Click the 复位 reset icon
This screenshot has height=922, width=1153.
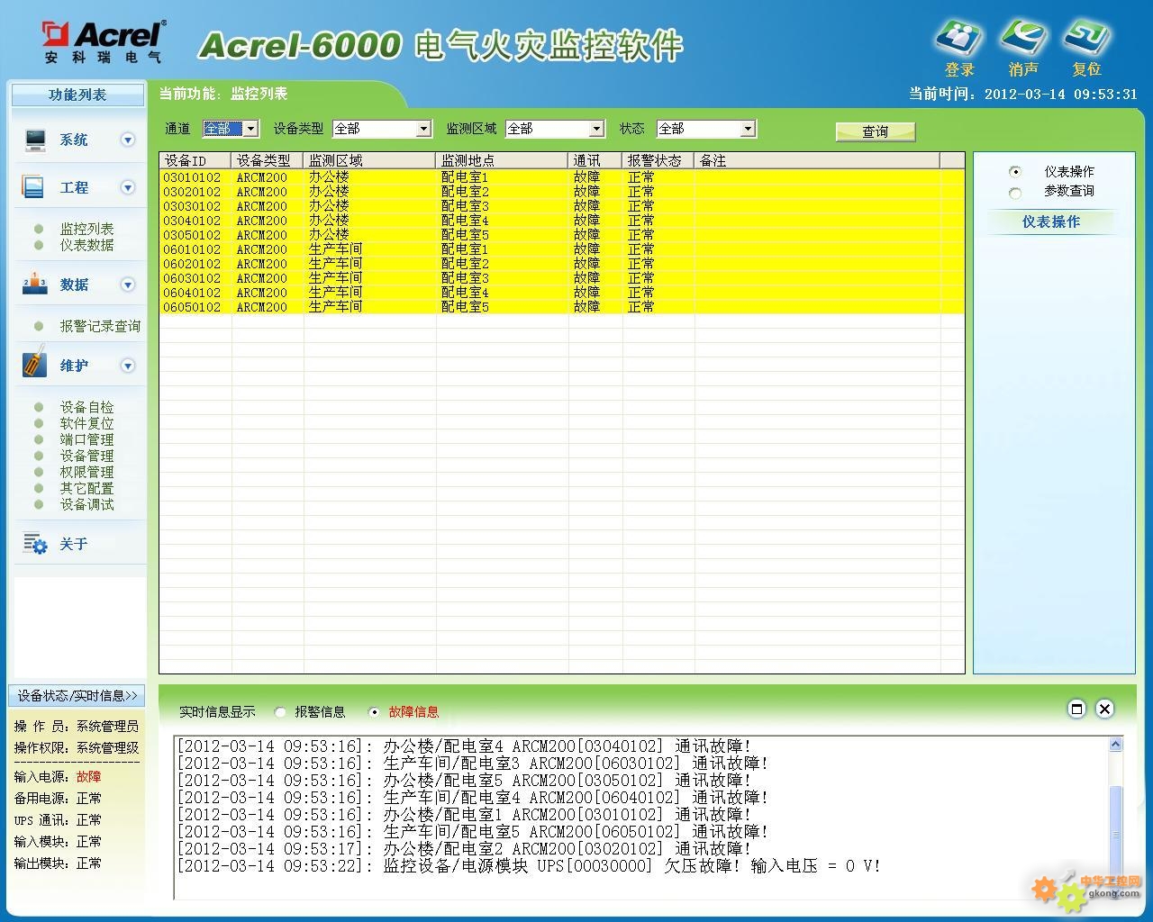coord(1086,39)
